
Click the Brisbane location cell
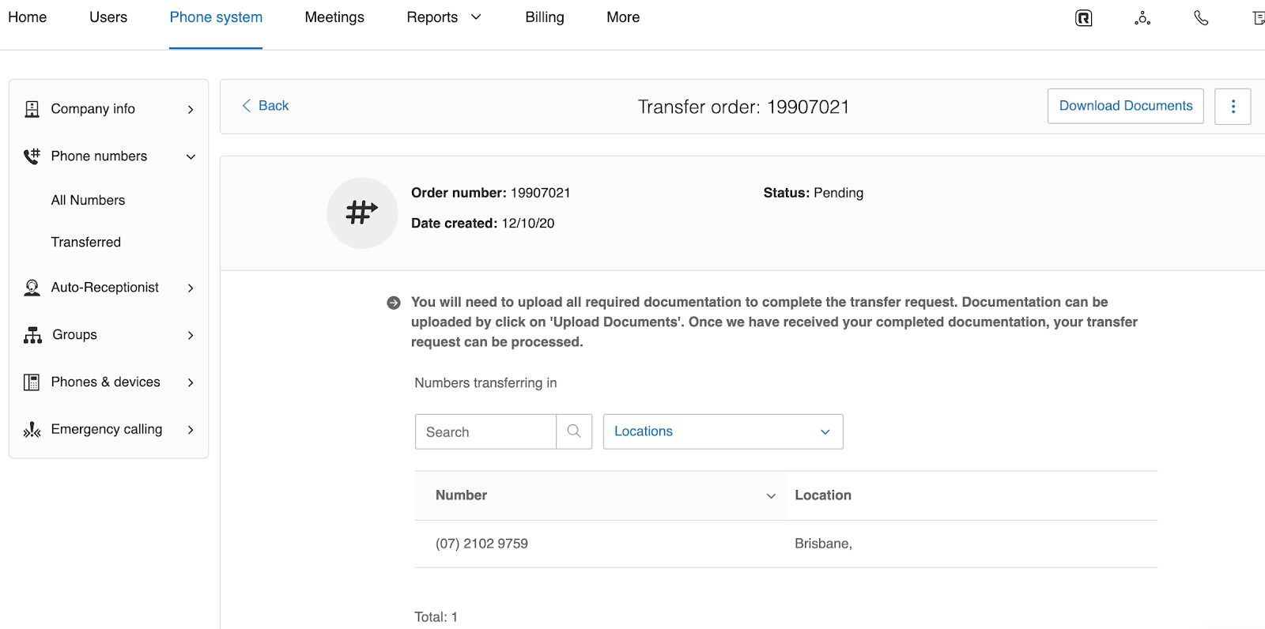823,544
